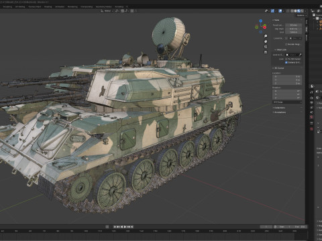This screenshot has width=322, height=241.
Task: Collapse the View panel section
Action: (x=276, y=20)
